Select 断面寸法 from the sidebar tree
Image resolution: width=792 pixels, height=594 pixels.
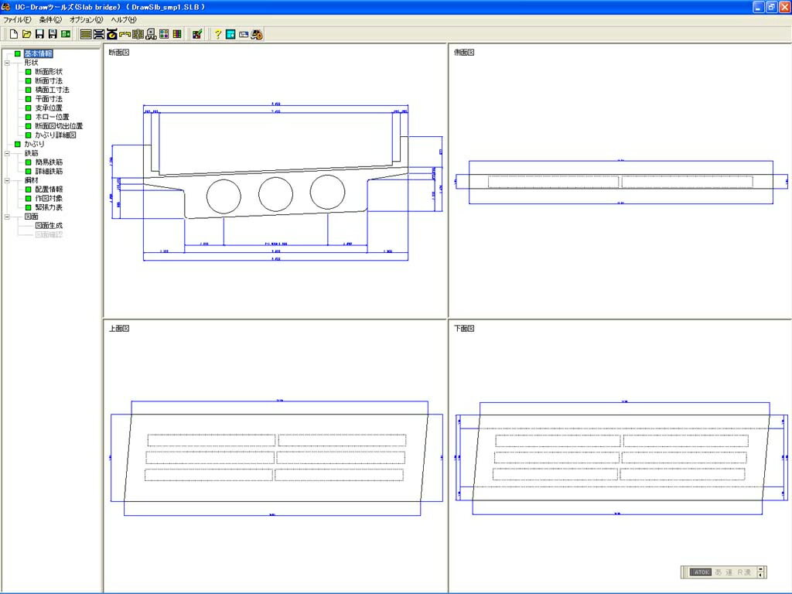point(48,80)
